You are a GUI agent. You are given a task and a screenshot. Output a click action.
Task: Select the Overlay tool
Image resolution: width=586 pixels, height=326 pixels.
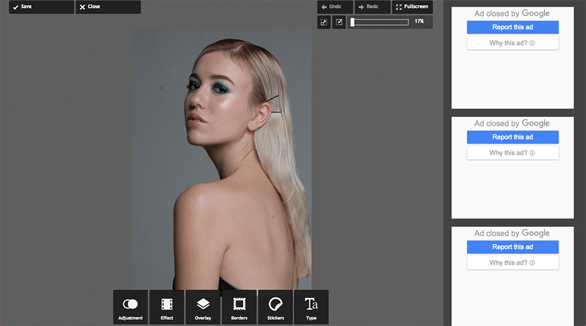point(203,307)
